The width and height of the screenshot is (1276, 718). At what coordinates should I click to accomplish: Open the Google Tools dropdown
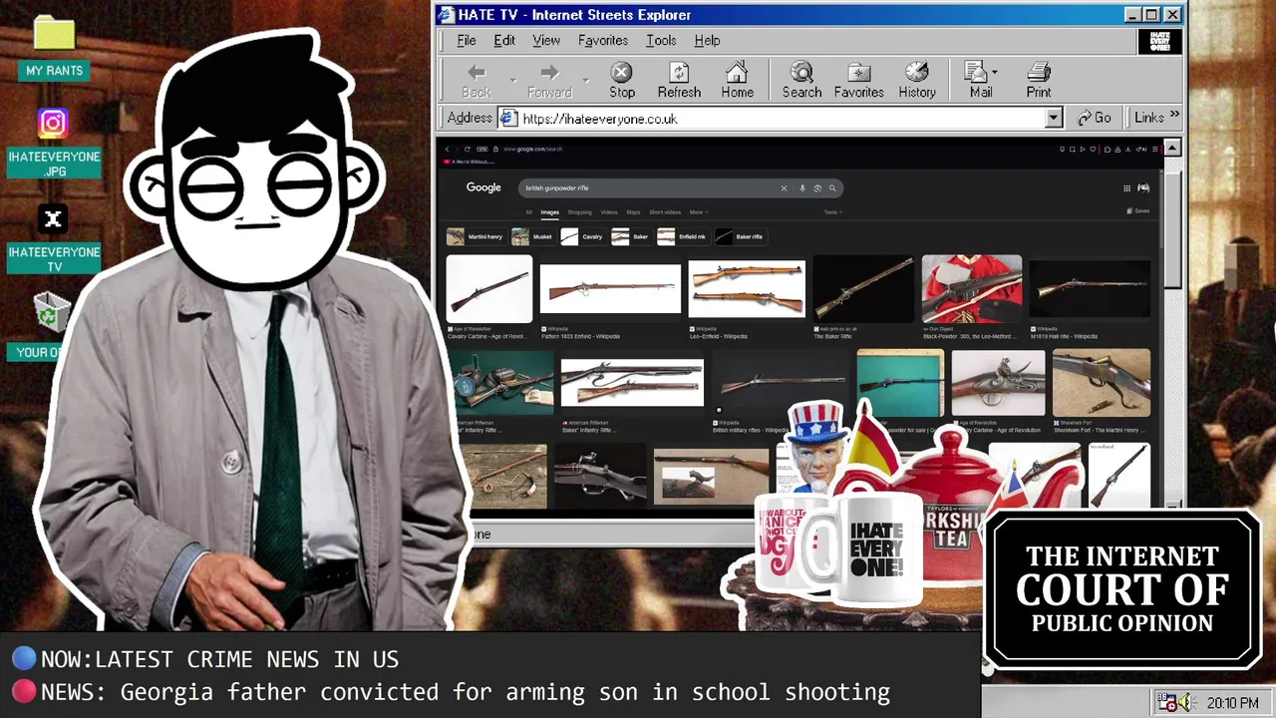pos(831,212)
